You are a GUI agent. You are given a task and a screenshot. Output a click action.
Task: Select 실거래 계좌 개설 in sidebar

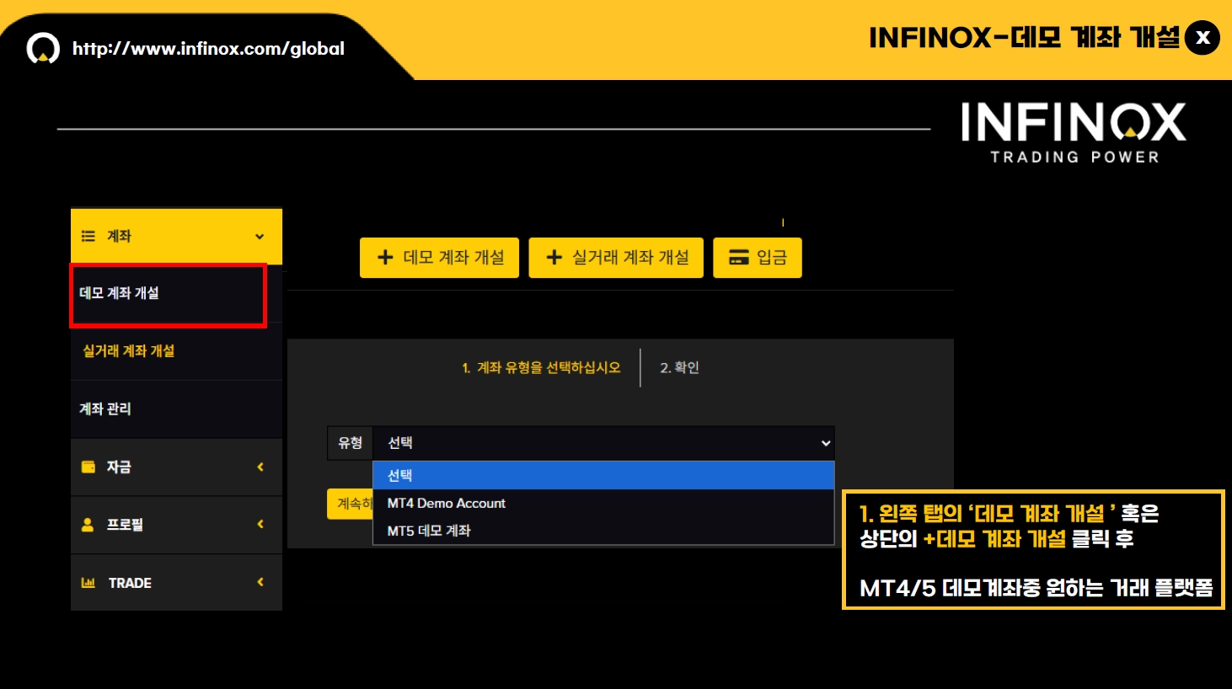pyautogui.click(x=176, y=351)
